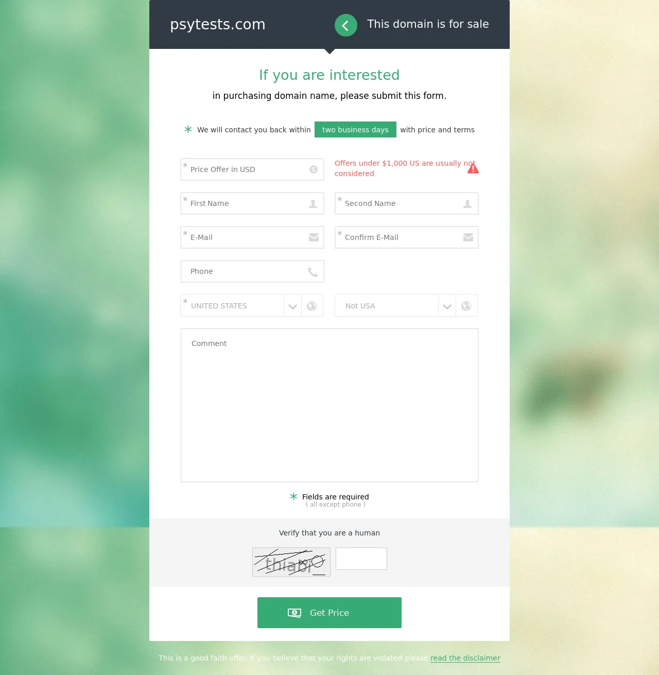Open the read the disclaimer link
This screenshot has width=659, height=675.
point(465,658)
